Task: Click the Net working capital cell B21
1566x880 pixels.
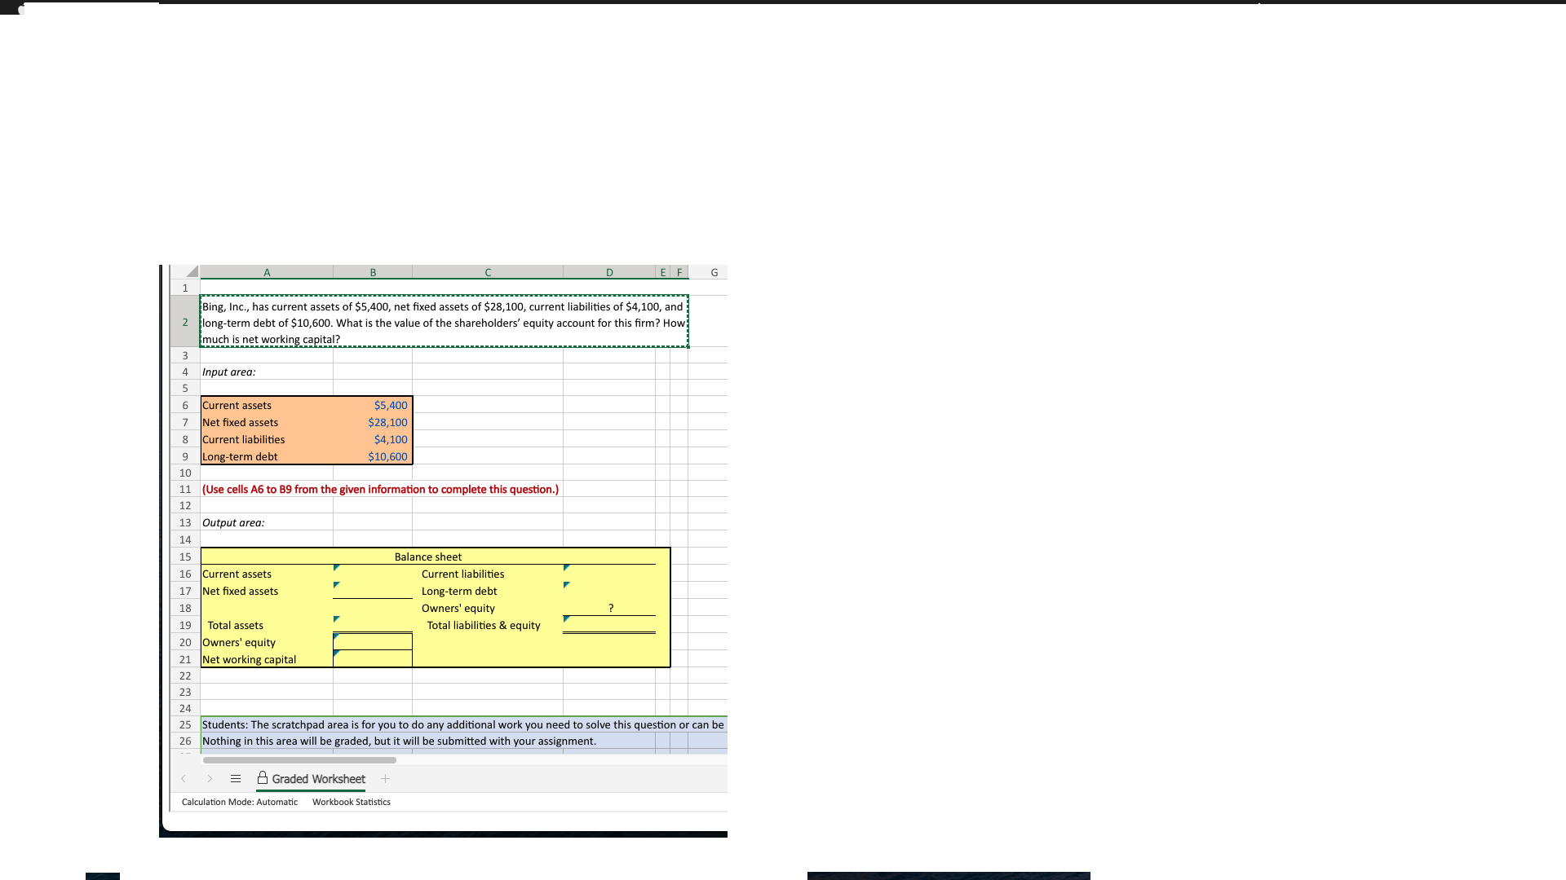Action: [x=373, y=659]
